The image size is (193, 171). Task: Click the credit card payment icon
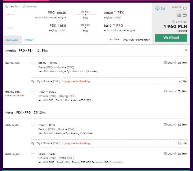tap(185, 15)
